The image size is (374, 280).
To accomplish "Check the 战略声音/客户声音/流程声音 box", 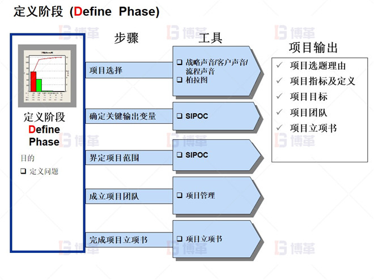I will pos(180,62).
